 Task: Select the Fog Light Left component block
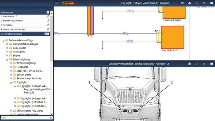(172, 37)
